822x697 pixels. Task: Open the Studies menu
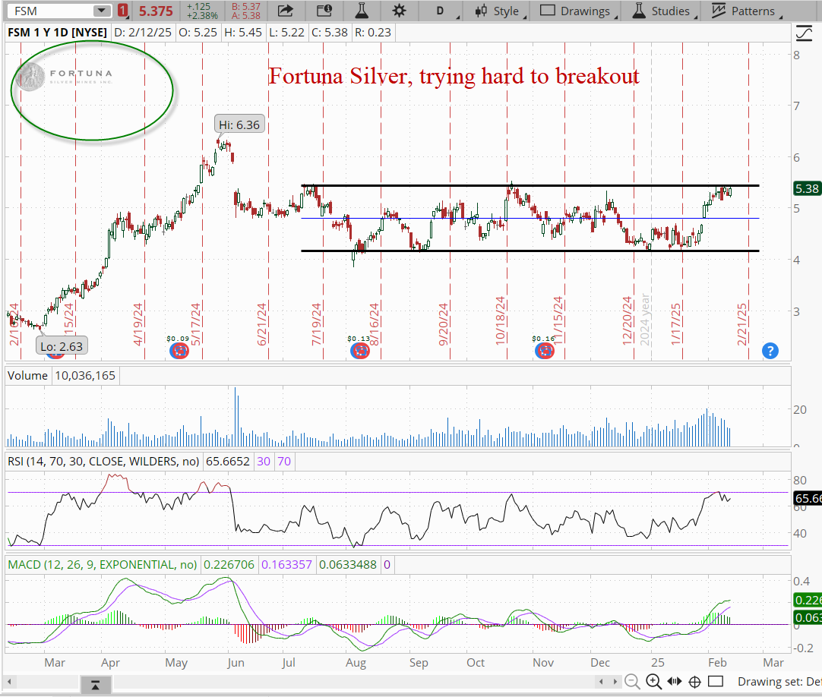point(664,11)
